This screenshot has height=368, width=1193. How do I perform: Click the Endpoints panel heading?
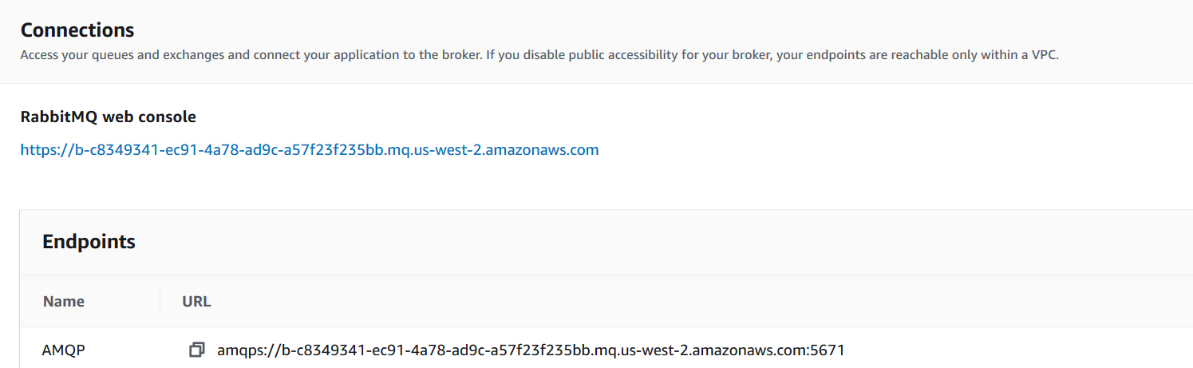[89, 242]
